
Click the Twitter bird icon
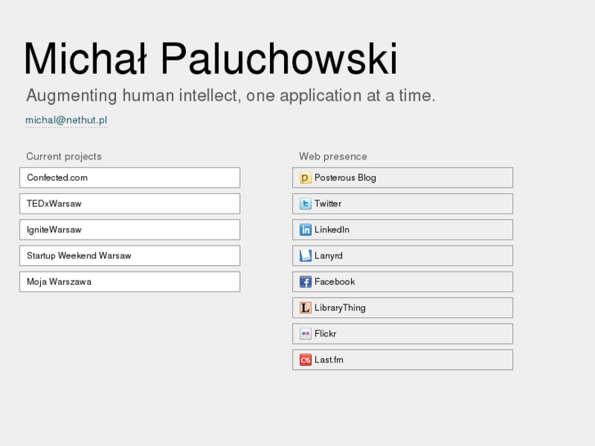305,204
